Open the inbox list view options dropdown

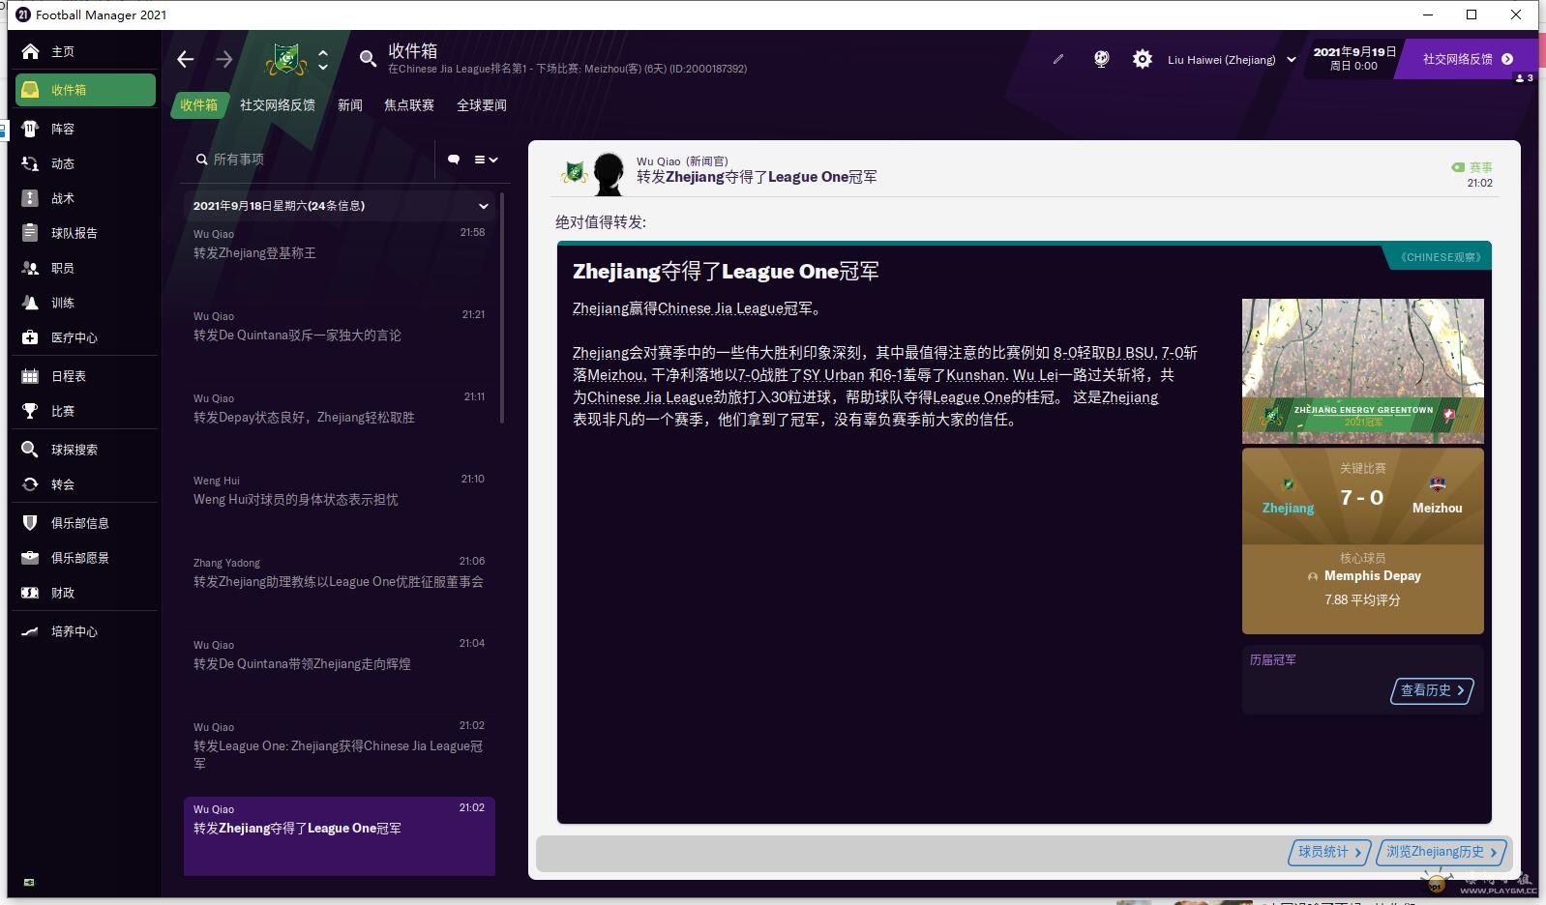(486, 160)
